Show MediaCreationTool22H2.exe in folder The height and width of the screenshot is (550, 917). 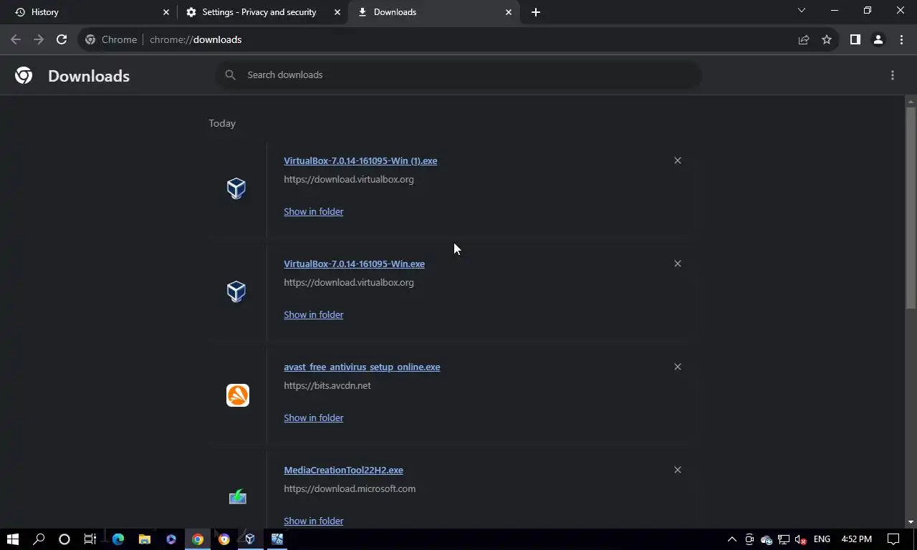tap(313, 521)
